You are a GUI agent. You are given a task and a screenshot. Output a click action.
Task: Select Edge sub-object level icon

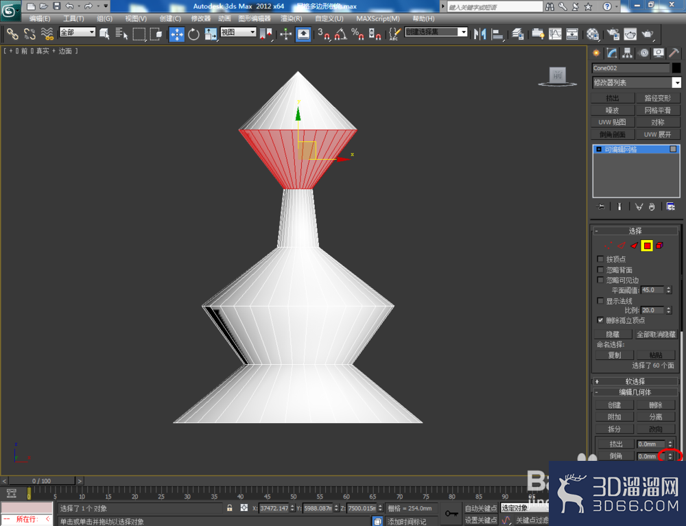[622, 246]
